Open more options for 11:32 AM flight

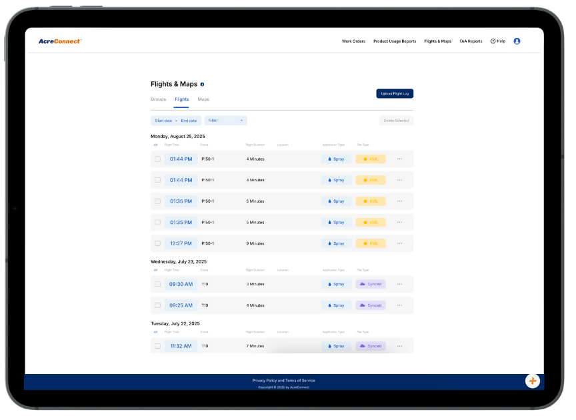(399, 346)
